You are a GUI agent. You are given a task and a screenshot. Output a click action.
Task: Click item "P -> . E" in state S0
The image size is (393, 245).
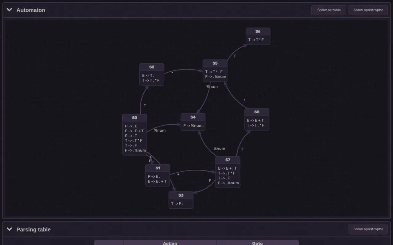[x=131, y=126]
